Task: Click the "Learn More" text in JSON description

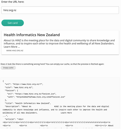Action: pos(66,113)
